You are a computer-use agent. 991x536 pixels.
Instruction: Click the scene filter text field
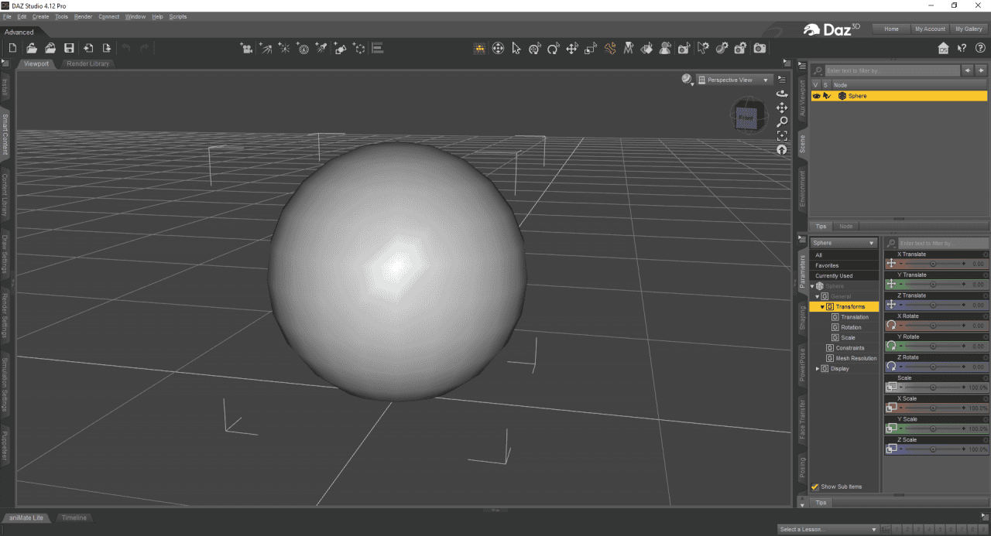[890, 70]
